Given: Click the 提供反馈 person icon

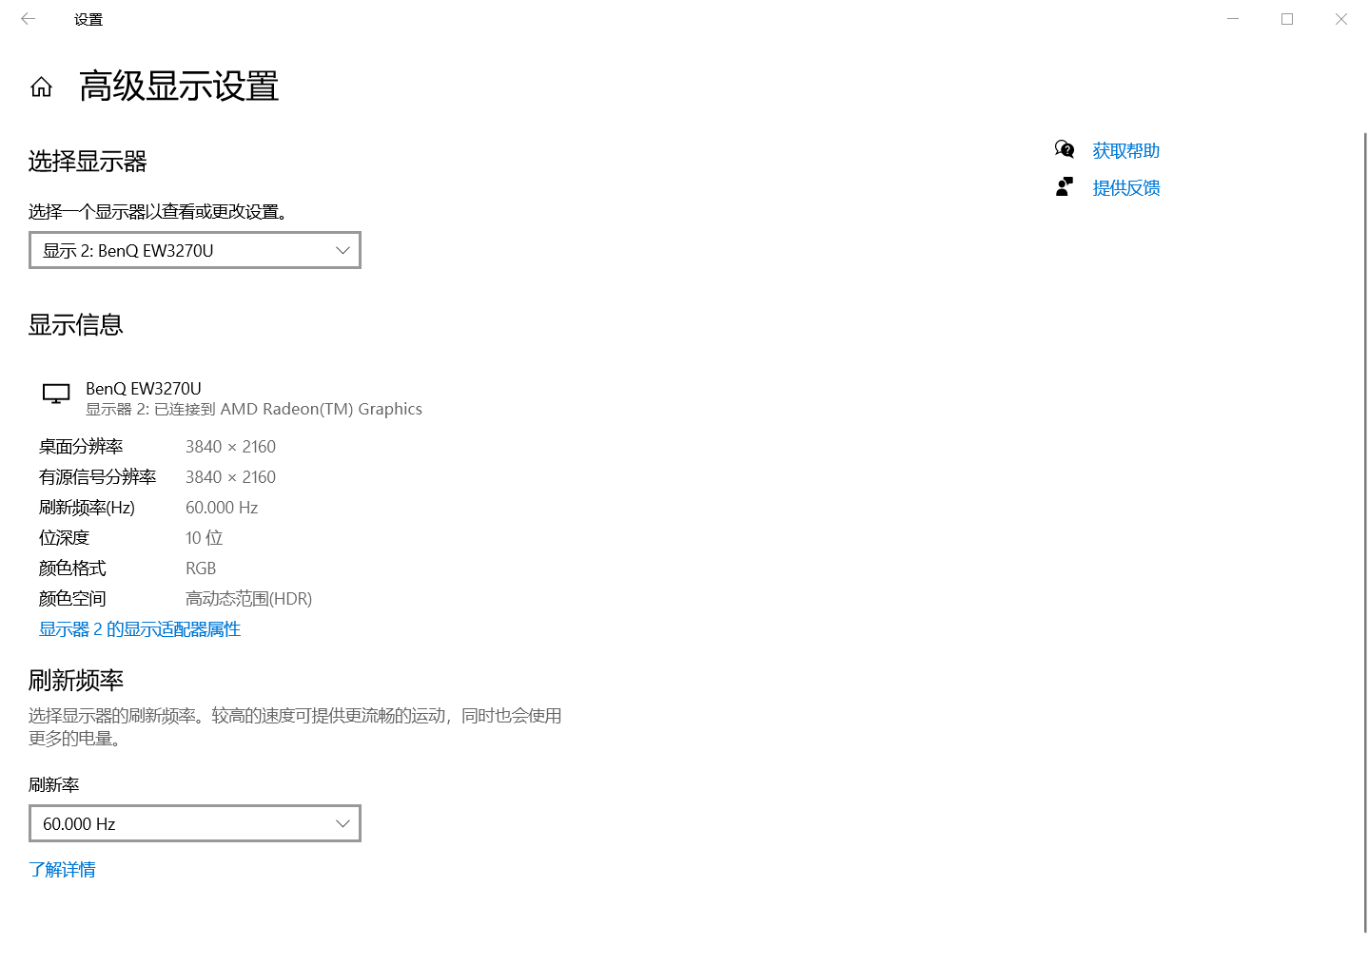Looking at the screenshot, I should [x=1065, y=186].
